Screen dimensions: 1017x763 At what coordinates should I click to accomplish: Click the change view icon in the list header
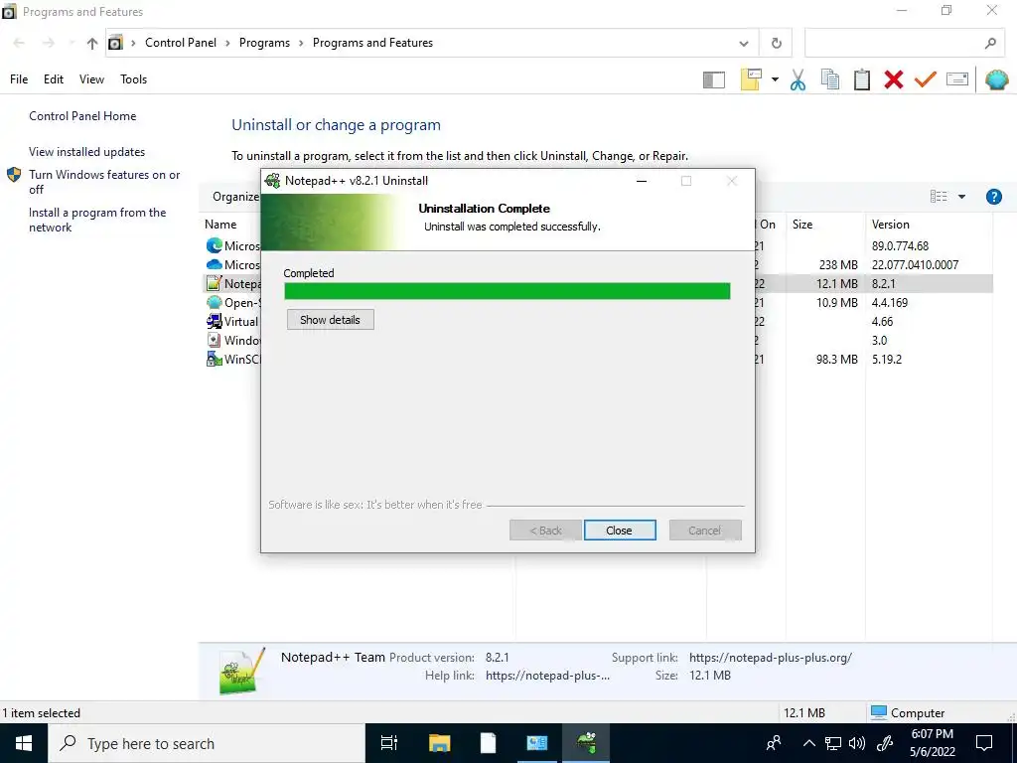[x=939, y=197]
